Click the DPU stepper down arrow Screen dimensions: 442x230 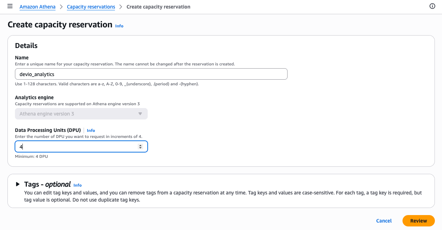point(140,148)
